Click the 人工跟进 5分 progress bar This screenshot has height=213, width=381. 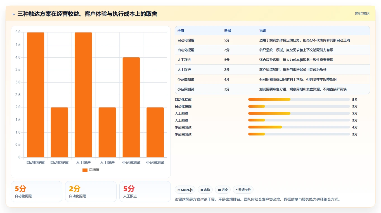[299, 113]
